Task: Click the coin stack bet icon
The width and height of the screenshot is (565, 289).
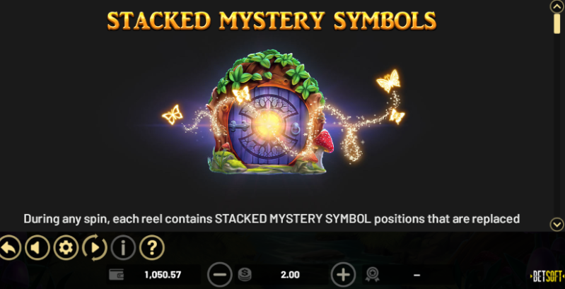Action: pos(245,275)
